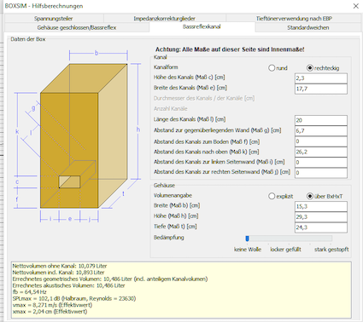Click Abstand des Kanals nach oben field
Image resolution: width=363 pixels, height=322 pixels.
(x=321, y=152)
